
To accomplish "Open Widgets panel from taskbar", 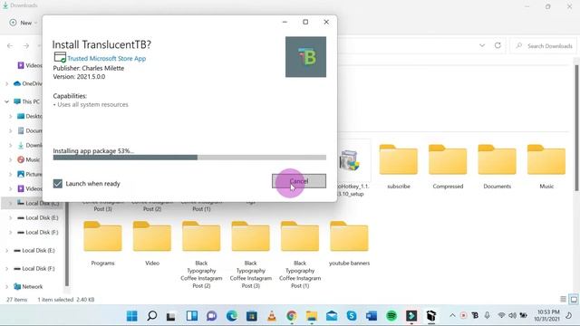I will click(191, 316).
